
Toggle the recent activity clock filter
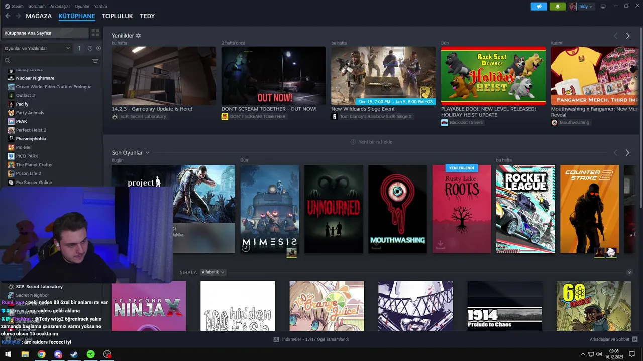tap(90, 48)
